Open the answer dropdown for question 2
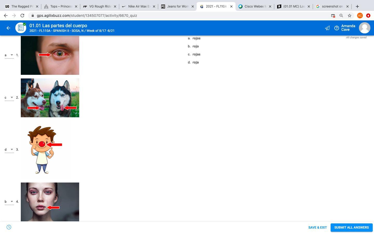374x233 pixels. click(9, 98)
